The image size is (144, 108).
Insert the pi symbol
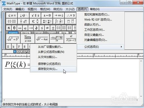(9, 28)
